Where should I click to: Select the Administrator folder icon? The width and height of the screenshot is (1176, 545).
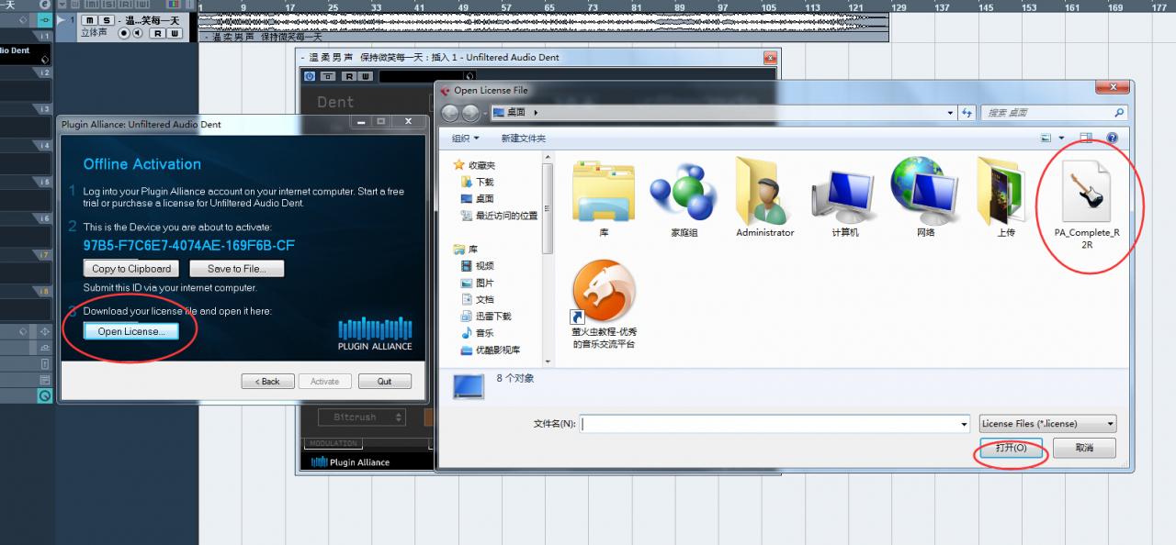(764, 191)
